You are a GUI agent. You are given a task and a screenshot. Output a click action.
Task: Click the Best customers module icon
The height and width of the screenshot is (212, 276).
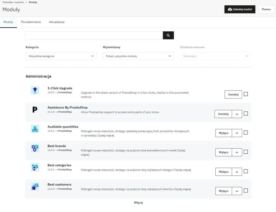(x=35, y=186)
